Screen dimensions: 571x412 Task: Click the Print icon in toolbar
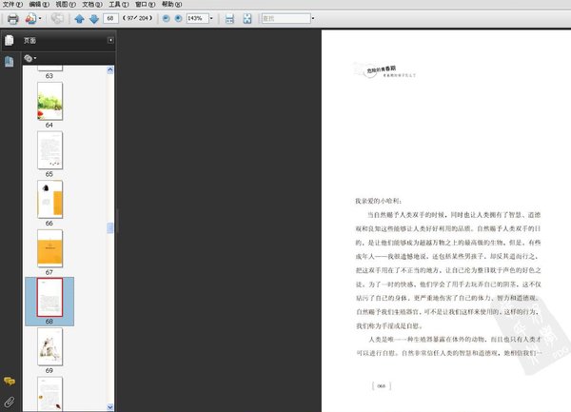pyautogui.click(x=12, y=19)
